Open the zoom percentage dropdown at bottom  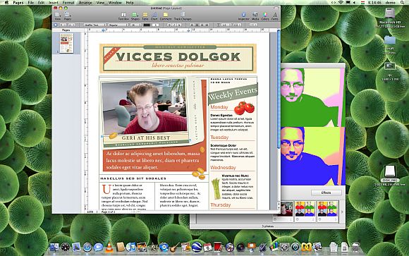point(92,212)
